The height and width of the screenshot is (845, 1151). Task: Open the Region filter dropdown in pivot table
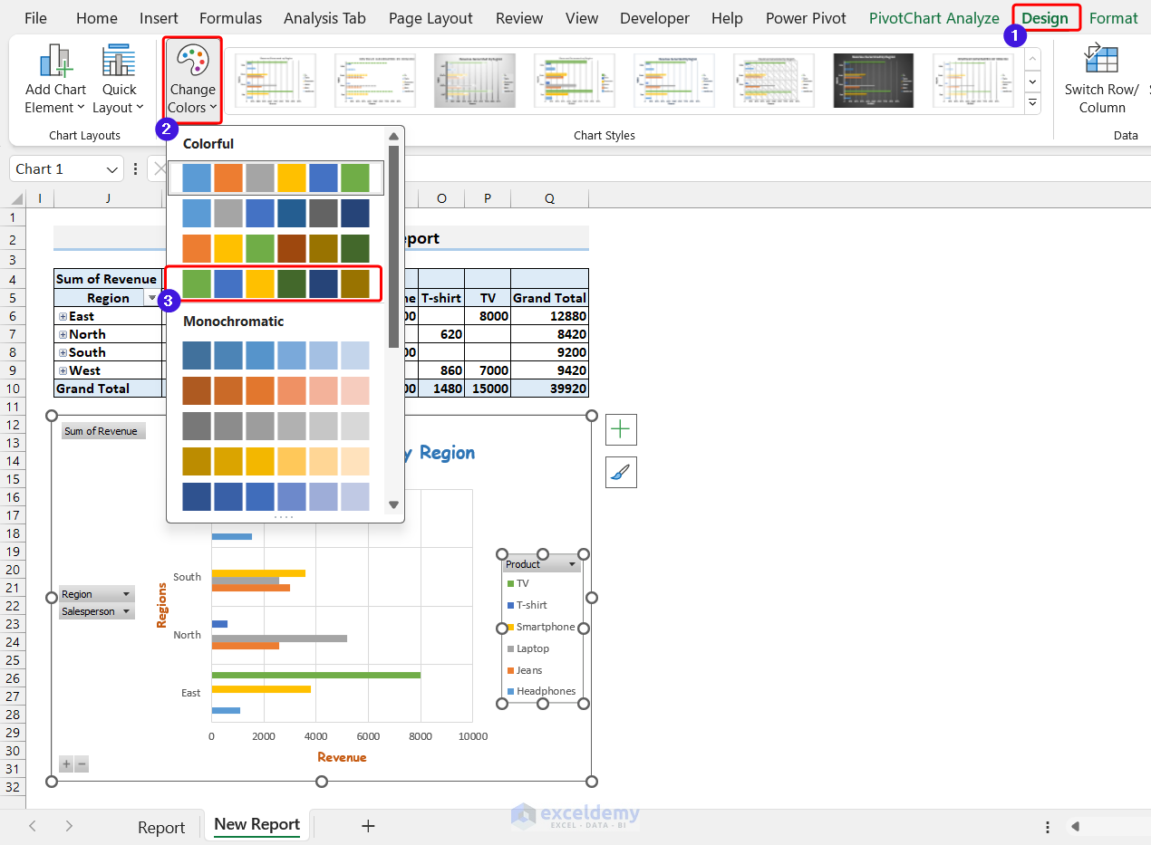click(151, 298)
